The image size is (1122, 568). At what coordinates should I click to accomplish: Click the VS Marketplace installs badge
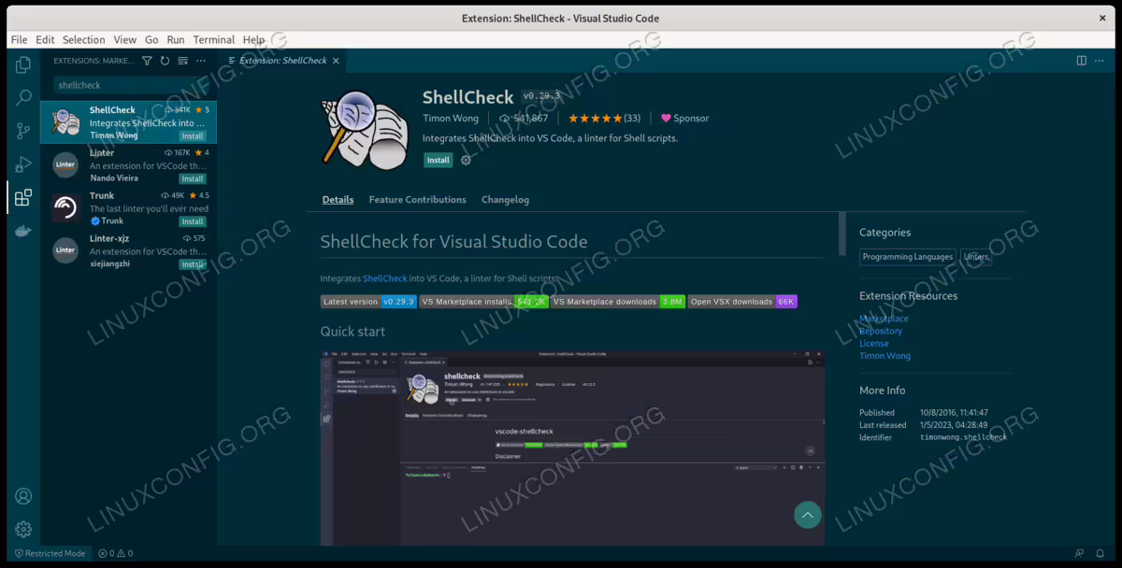[483, 302]
